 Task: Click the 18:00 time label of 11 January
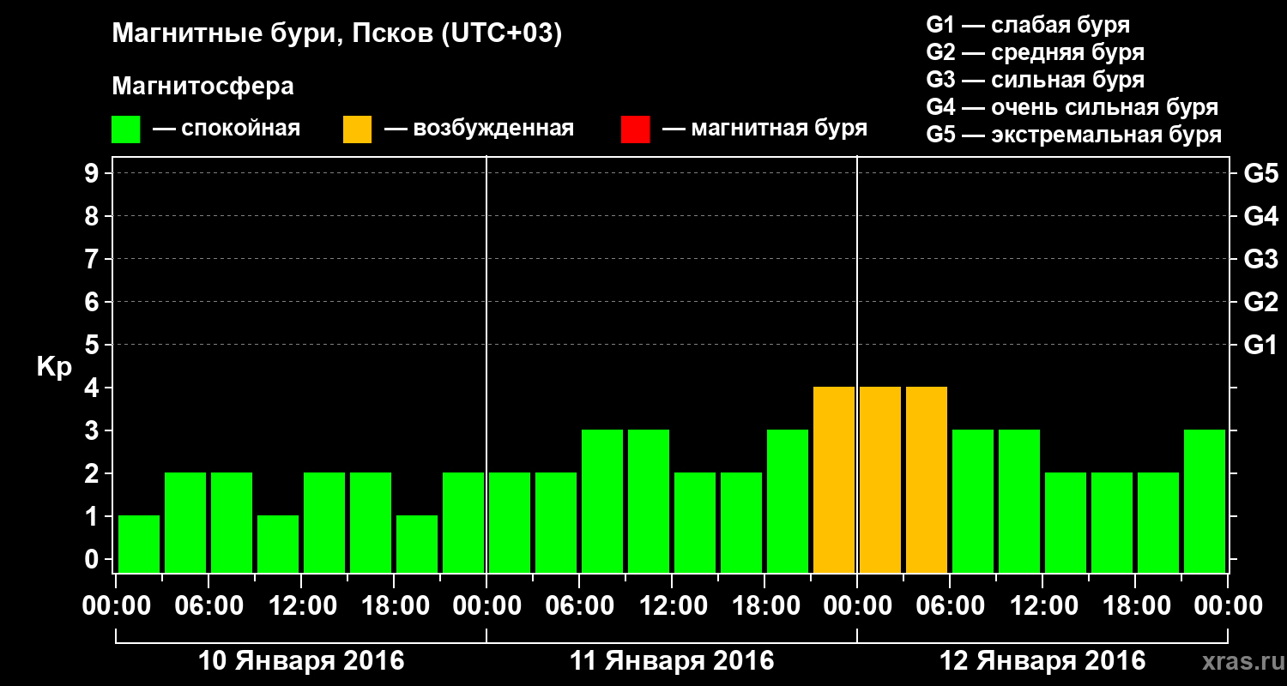click(x=764, y=605)
